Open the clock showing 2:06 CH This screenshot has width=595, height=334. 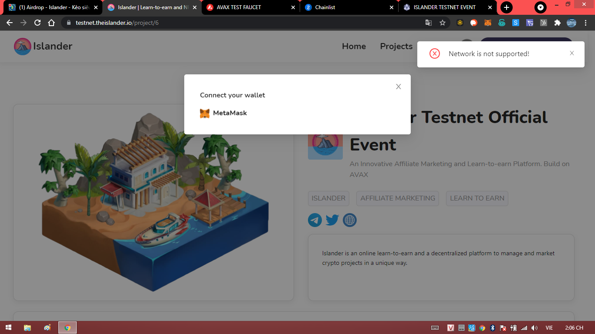click(574, 328)
